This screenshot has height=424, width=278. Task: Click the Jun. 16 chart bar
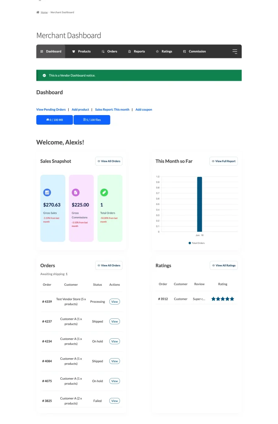pyautogui.click(x=199, y=204)
